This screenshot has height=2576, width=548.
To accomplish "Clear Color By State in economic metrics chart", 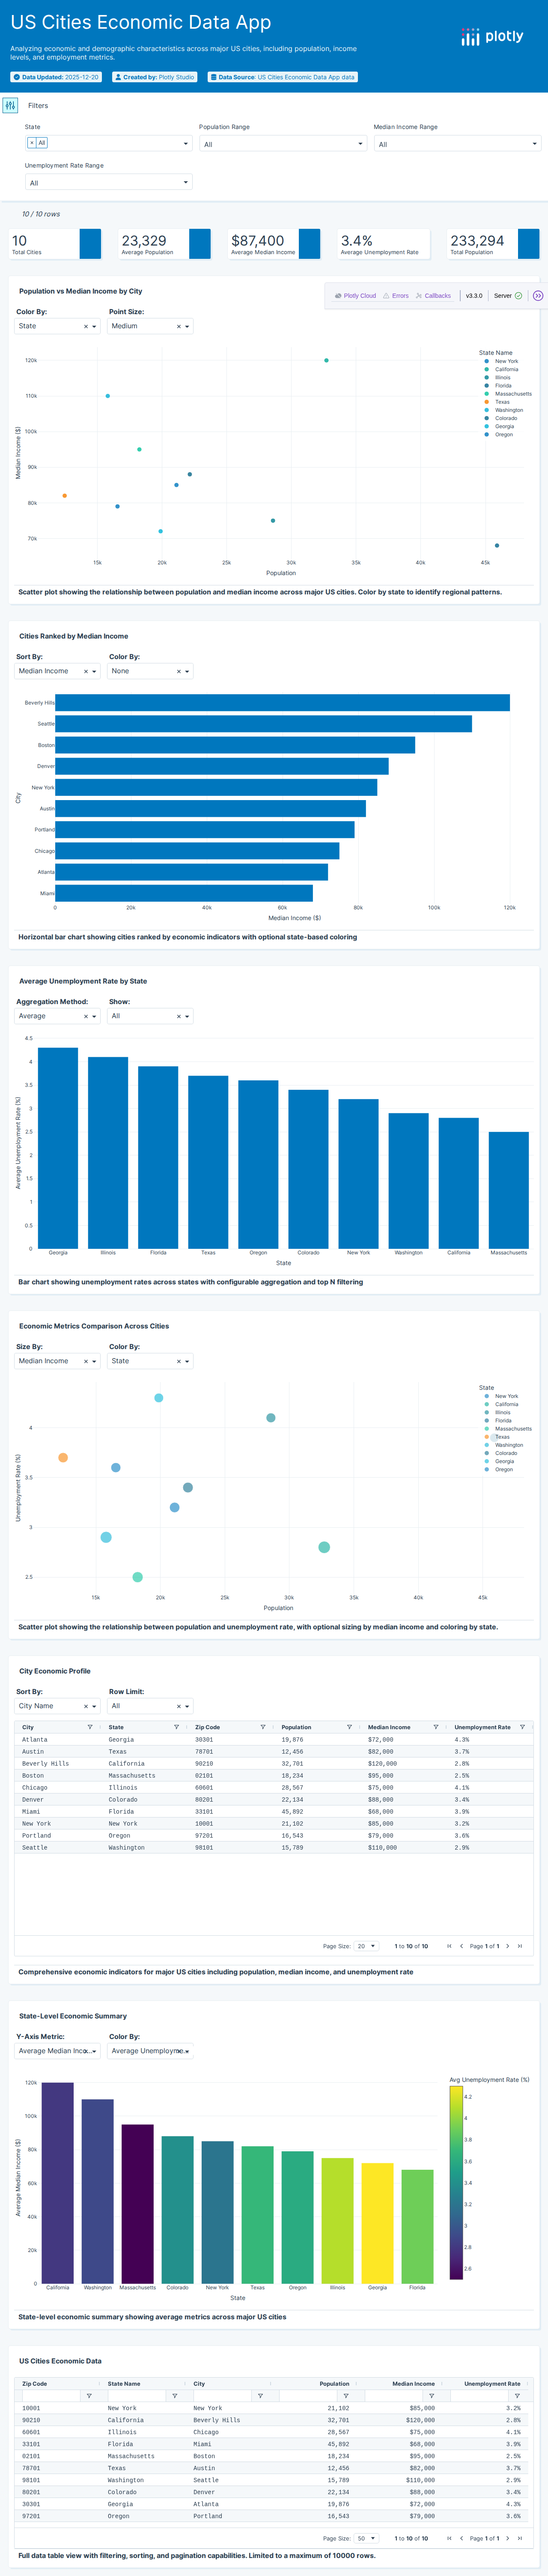I will coord(179,1362).
